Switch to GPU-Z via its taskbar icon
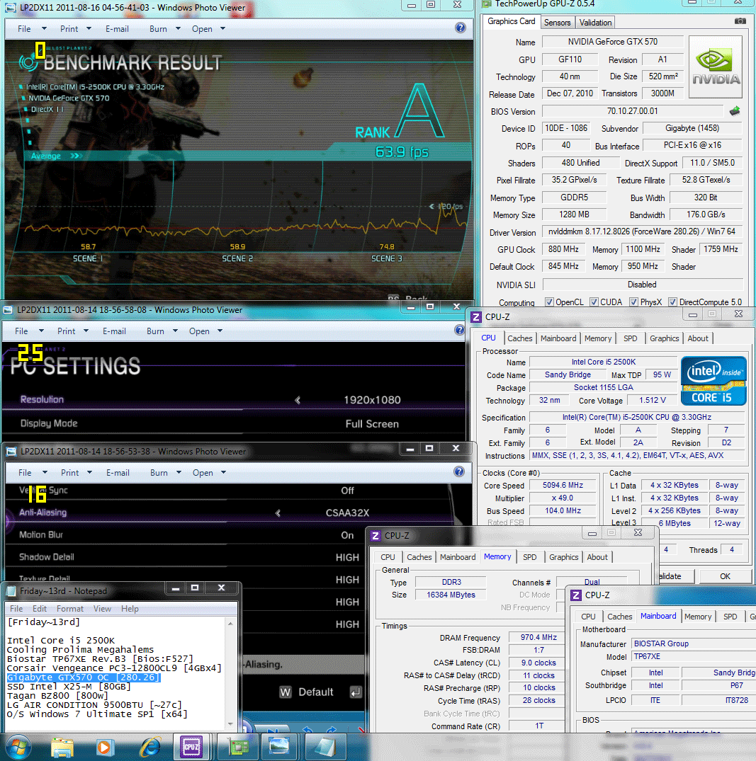This screenshot has height=761, width=756. (x=237, y=747)
